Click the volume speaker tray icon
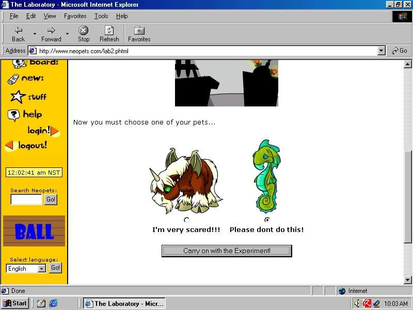413x310 pixels. tap(357, 303)
